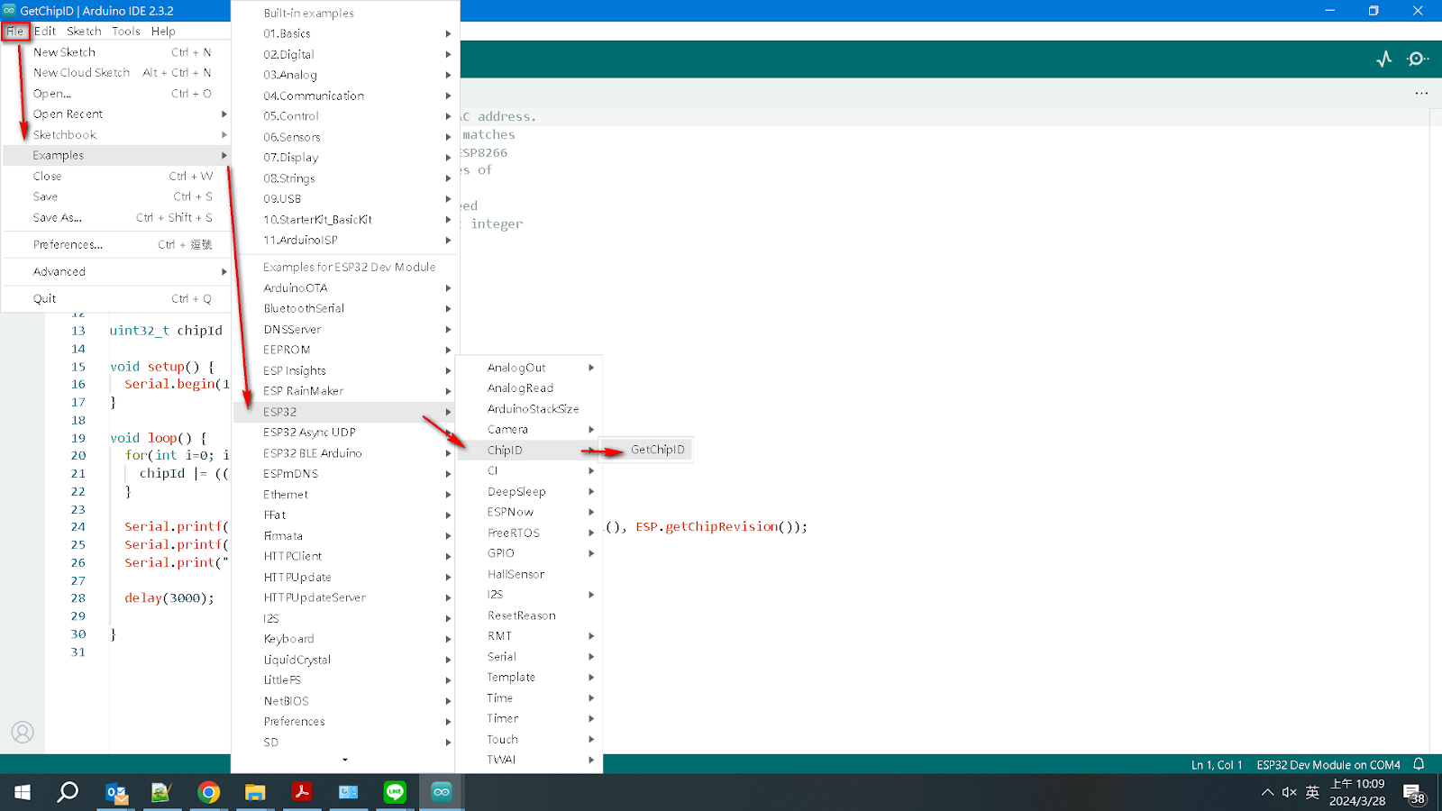Image resolution: width=1442 pixels, height=811 pixels.
Task: Expand the Advanced submenu
Action: tap(116, 272)
